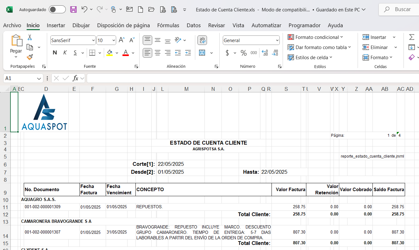
Task: Apply percent style formatting
Action: click(x=243, y=53)
